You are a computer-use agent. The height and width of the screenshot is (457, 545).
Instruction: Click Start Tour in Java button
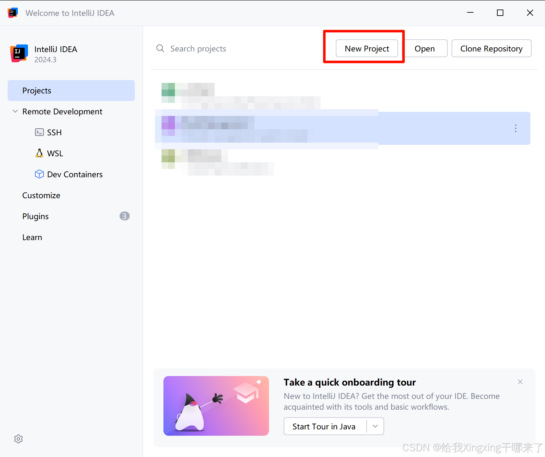324,426
